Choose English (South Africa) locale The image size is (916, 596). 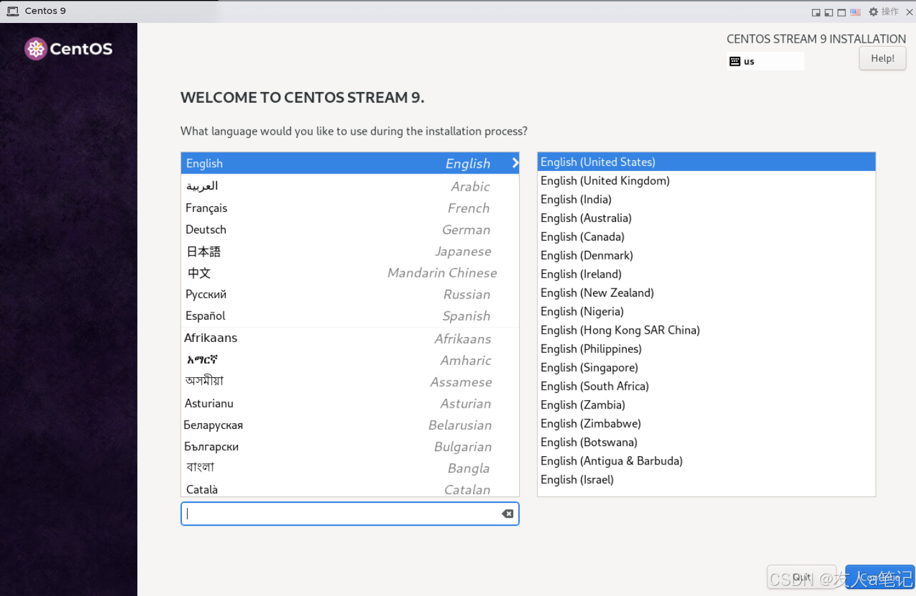(x=706, y=386)
